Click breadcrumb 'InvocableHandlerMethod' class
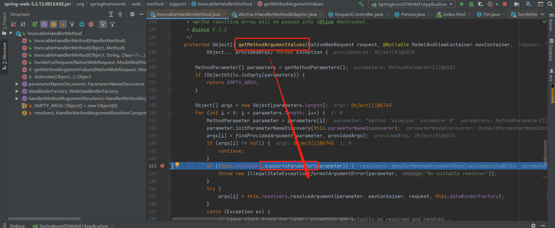This screenshot has width=555, height=228. pyautogui.click(x=222, y=4)
